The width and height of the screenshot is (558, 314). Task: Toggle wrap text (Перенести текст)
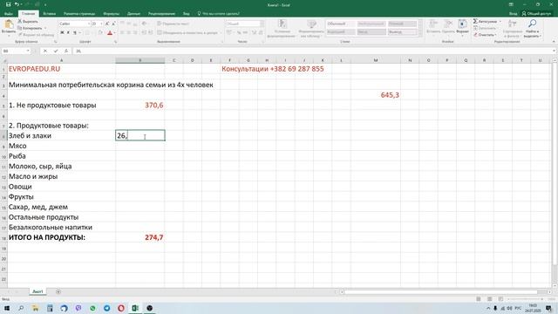pyautogui.click(x=174, y=24)
